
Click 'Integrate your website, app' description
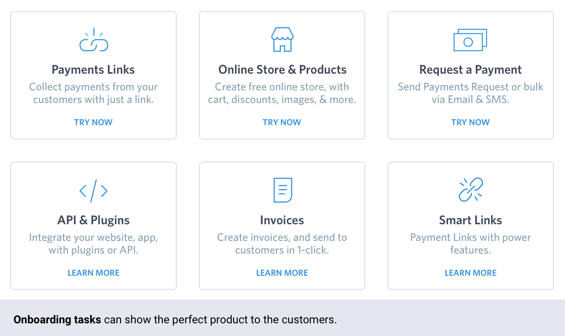pyautogui.click(x=94, y=244)
